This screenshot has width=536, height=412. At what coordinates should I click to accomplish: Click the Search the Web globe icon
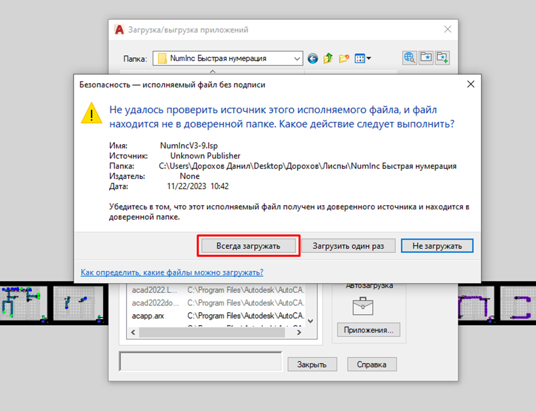click(409, 58)
